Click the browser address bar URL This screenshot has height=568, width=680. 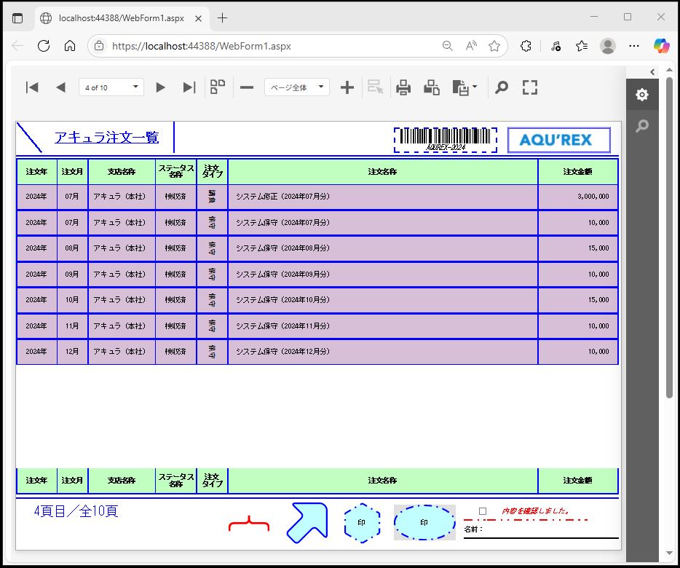tap(202, 46)
